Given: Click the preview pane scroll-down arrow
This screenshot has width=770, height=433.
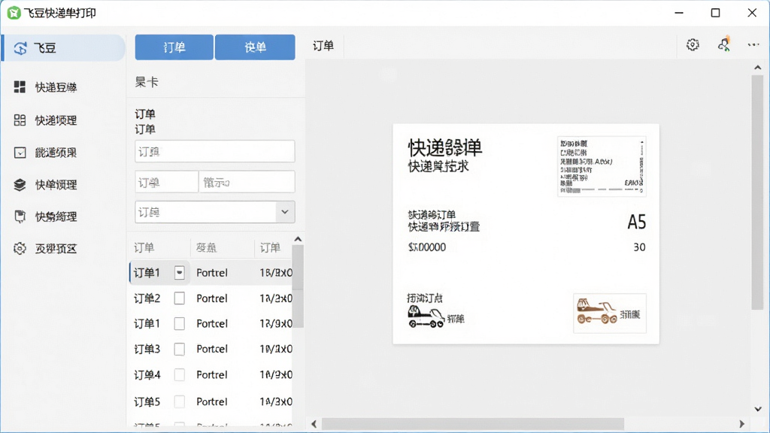Looking at the screenshot, I should coord(758,409).
